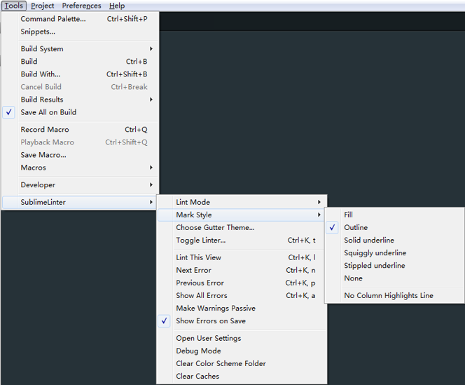Viewport: 465px width, 385px height.
Task: Toggle Save All on Build checkmark
Action: pos(80,112)
